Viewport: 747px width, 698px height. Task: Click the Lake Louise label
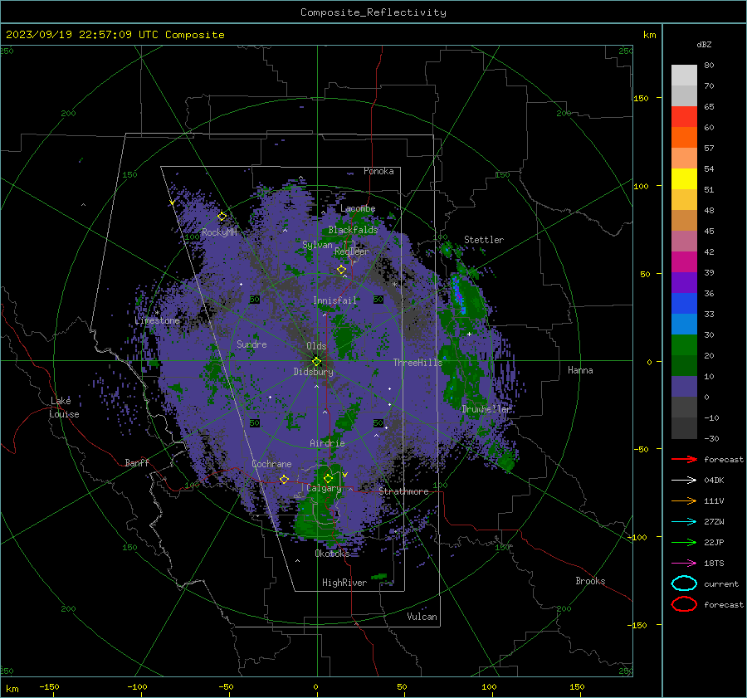(x=64, y=408)
